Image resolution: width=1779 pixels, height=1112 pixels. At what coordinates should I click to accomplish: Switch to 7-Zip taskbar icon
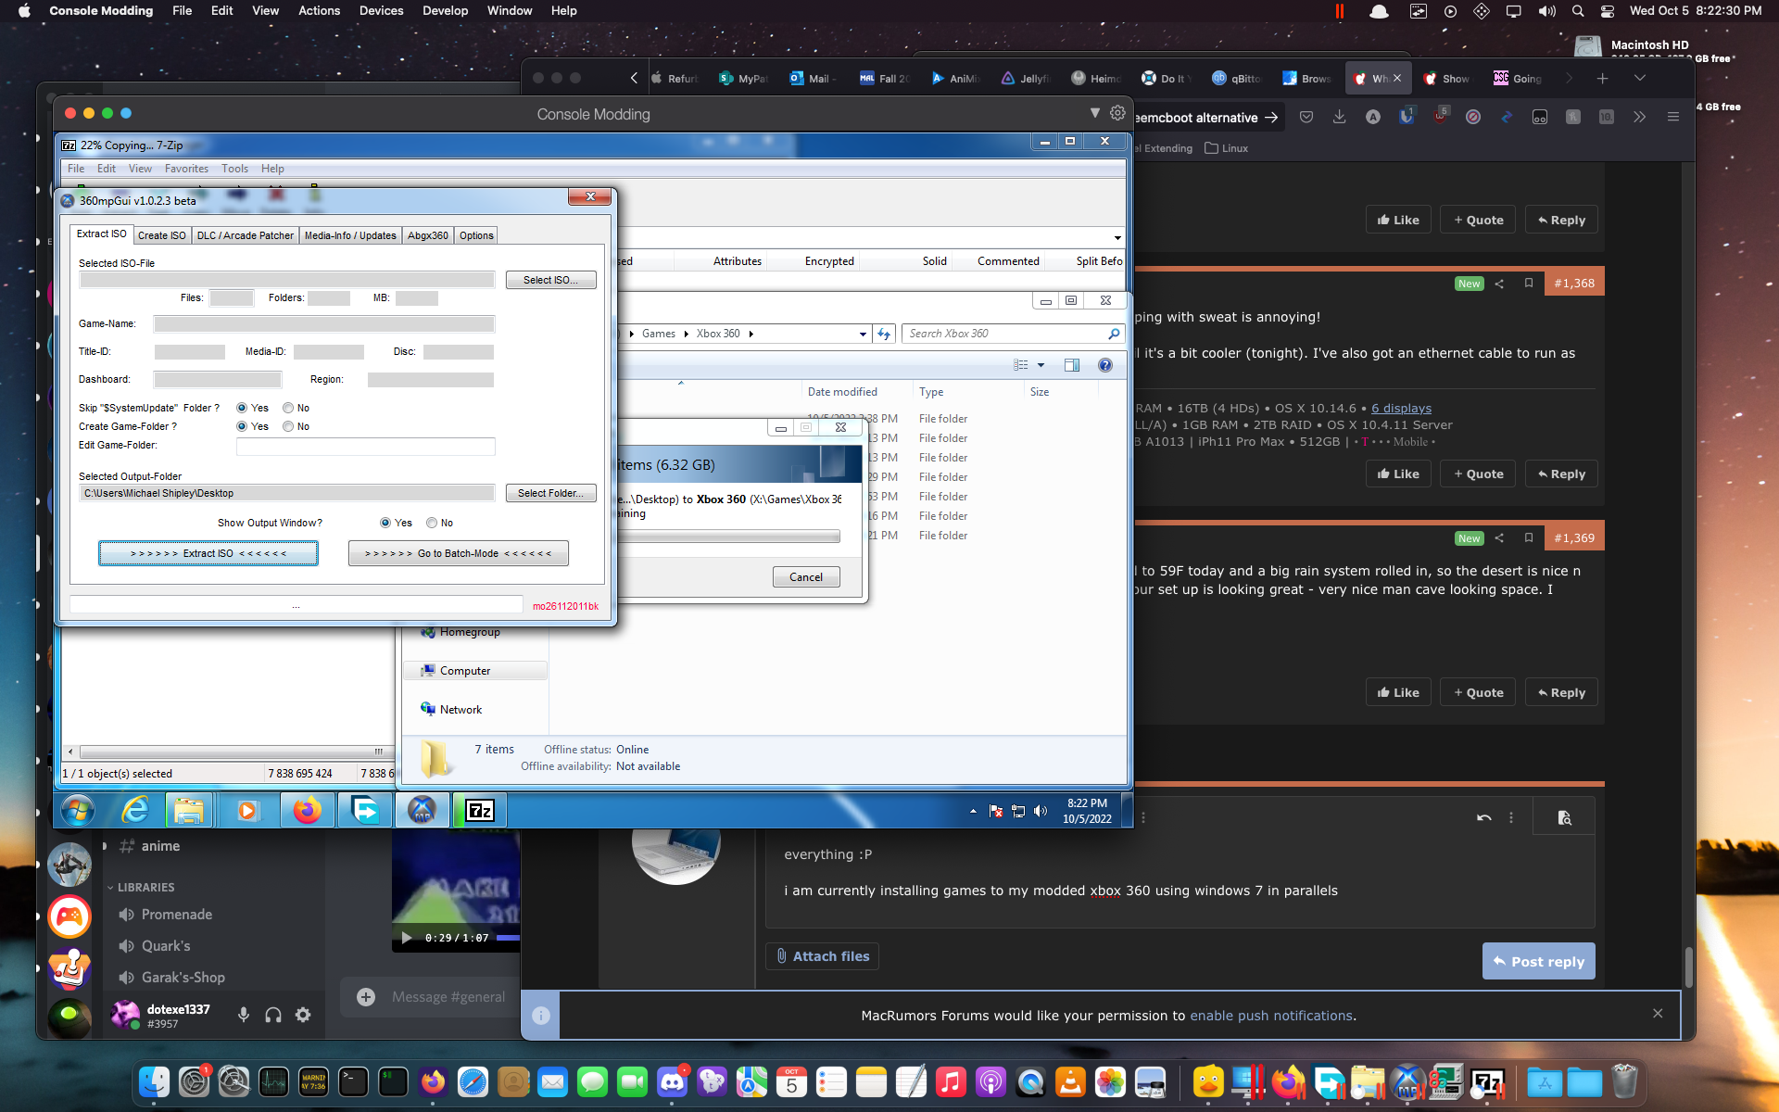480,811
